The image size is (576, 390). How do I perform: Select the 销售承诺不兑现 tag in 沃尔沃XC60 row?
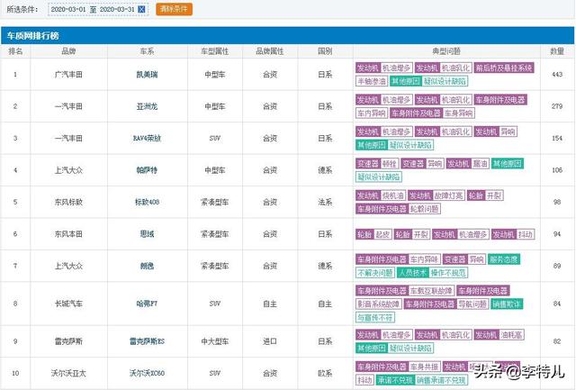(441, 380)
